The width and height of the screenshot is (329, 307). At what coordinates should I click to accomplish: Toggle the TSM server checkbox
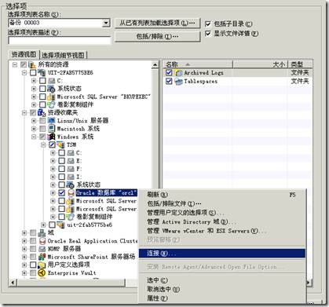coord(52,144)
